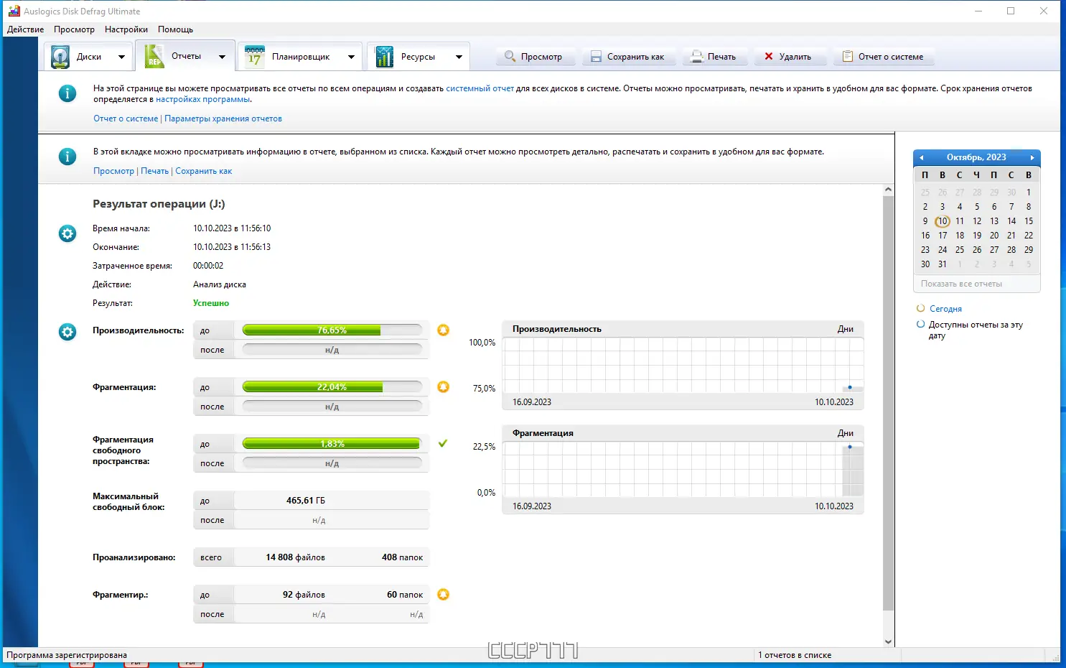Click the Октябрь, 2023 calendar header
Screen dimensions: 1066x668
click(976, 157)
